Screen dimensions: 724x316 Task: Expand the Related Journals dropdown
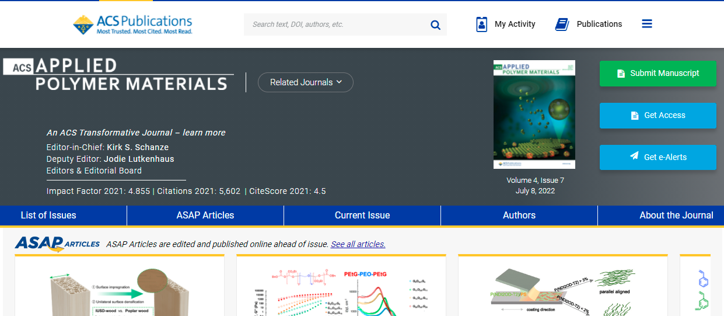[305, 82]
